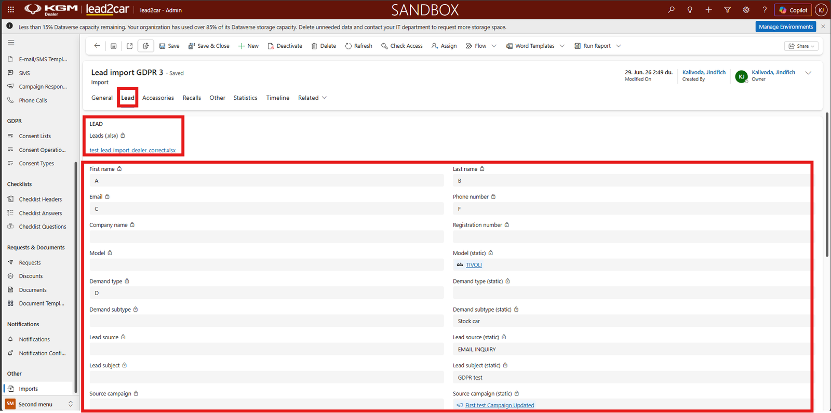831x413 pixels.
Task: Open the settings gear menu
Action: click(x=746, y=10)
